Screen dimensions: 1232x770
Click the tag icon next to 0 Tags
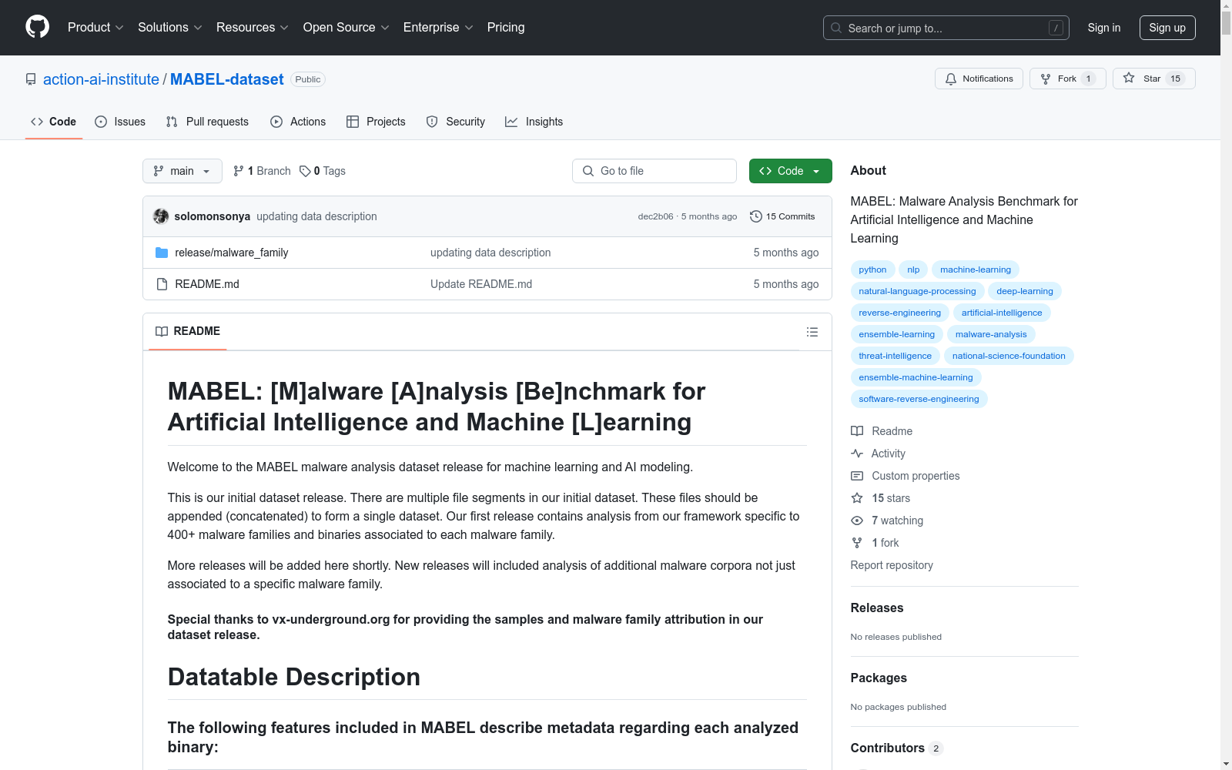(x=305, y=171)
